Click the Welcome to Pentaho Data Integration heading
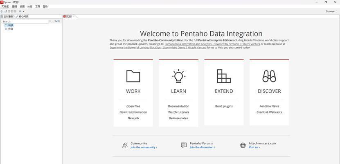 point(201,34)
